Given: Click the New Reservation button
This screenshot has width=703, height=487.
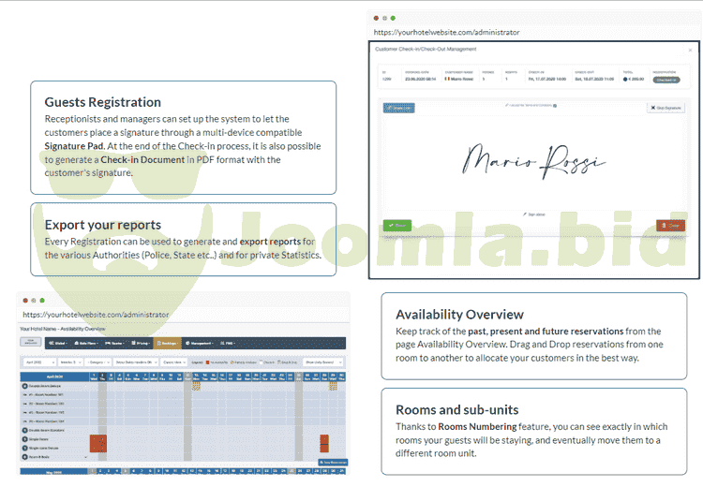Looking at the screenshot, I should click(x=331, y=463).
